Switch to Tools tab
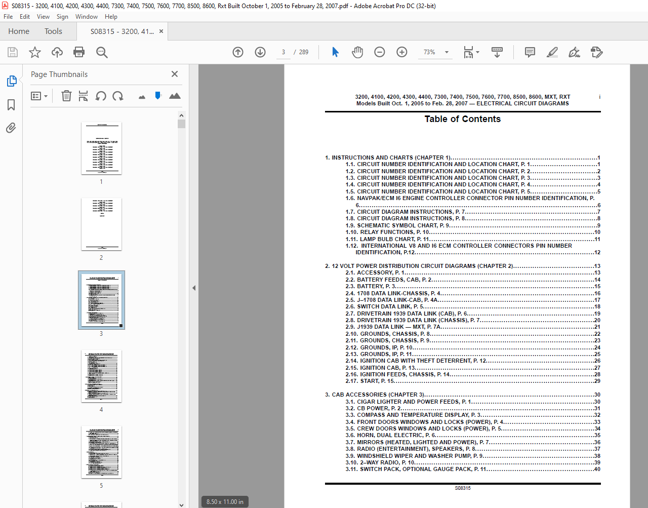The width and height of the screenshot is (648, 508). (x=53, y=31)
